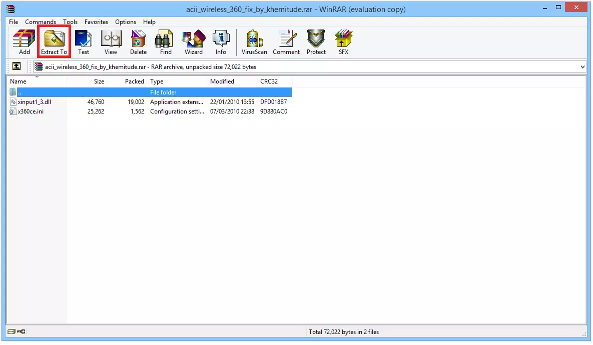Minimize the WinRAR window
This screenshot has width=593, height=345.
[x=545, y=7]
